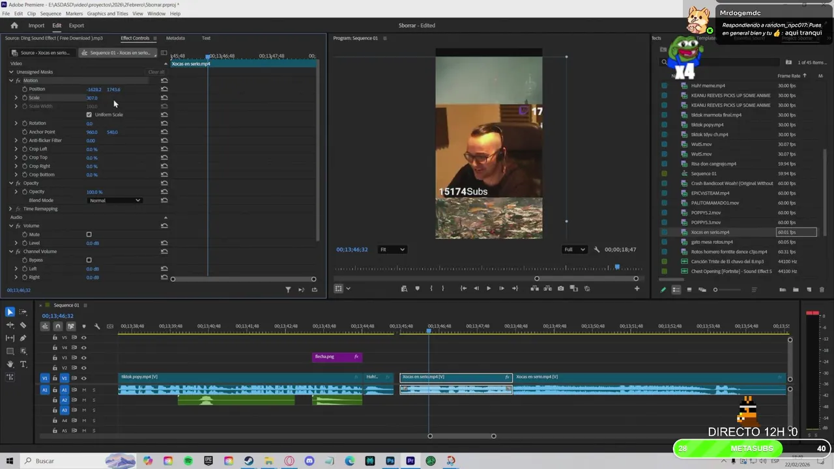Hide track V3 using its eye icon

pyautogui.click(x=83, y=358)
